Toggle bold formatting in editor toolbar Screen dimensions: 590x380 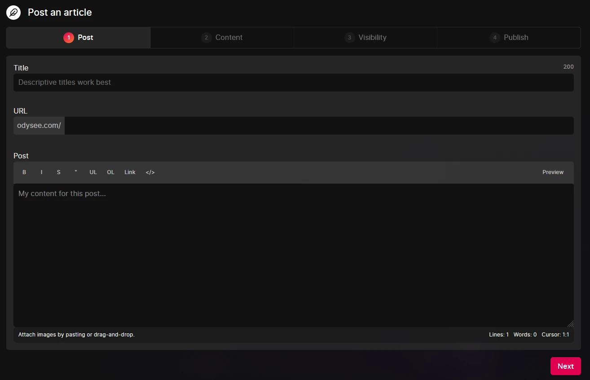[24, 172]
